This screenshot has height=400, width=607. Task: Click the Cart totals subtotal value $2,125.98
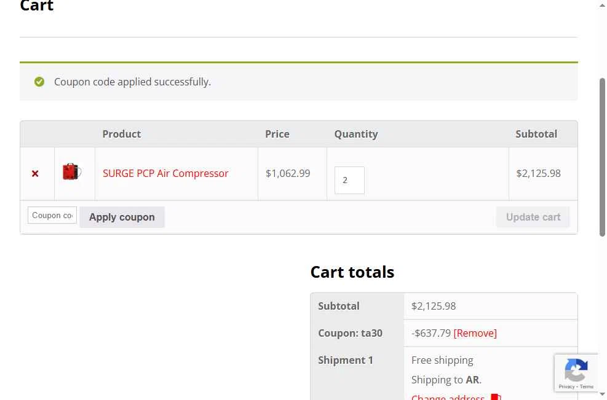tap(434, 306)
